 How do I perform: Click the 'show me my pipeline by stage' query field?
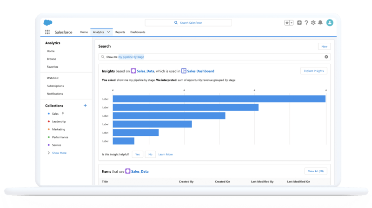point(214,57)
